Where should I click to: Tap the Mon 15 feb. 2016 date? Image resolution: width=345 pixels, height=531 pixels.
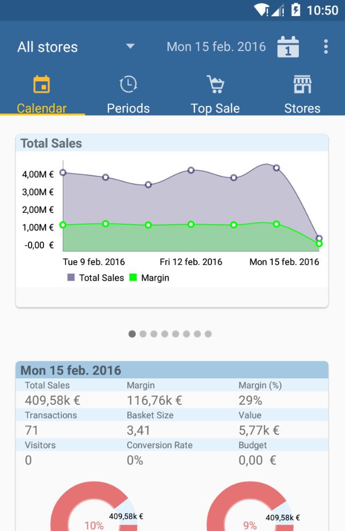coord(216,47)
